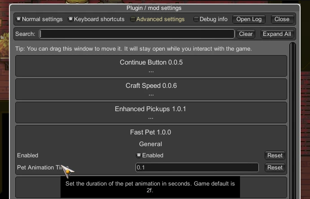Turn on Debug info checkbox
This screenshot has height=199, width=310.
click(x=210, y=19)
